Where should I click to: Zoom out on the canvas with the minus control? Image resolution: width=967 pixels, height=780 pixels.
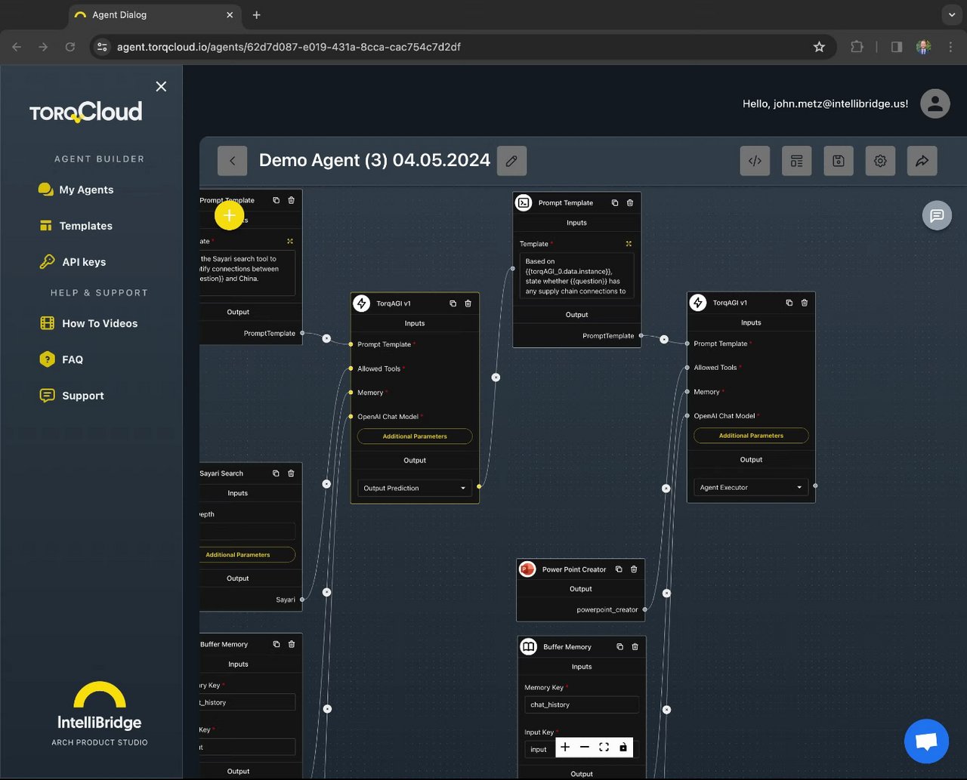[x=585, y=747]
